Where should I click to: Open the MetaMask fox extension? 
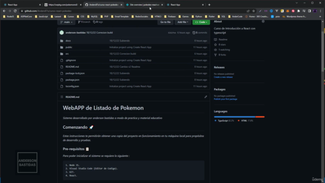coord(288,11)
